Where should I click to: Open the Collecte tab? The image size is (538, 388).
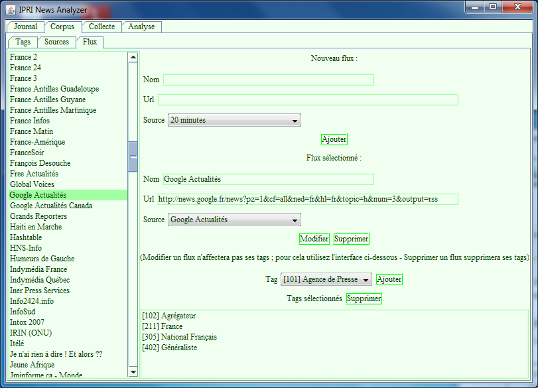[101, 27]
